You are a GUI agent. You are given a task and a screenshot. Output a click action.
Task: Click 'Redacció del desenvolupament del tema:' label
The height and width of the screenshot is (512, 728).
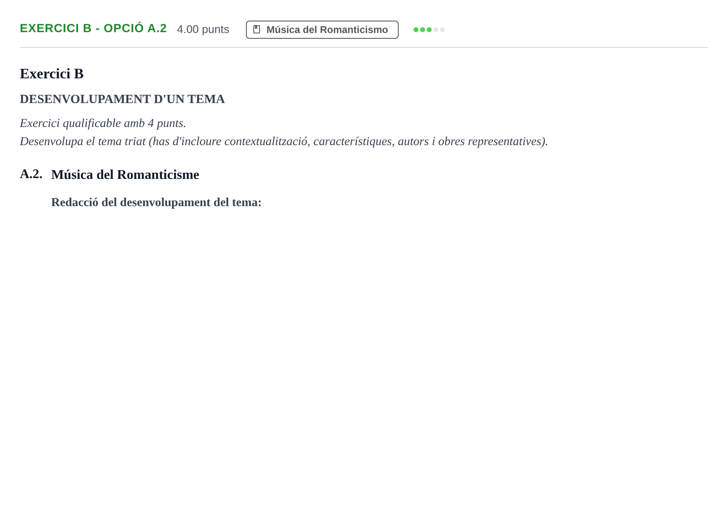pyautogui.click(x=156, y=202)
